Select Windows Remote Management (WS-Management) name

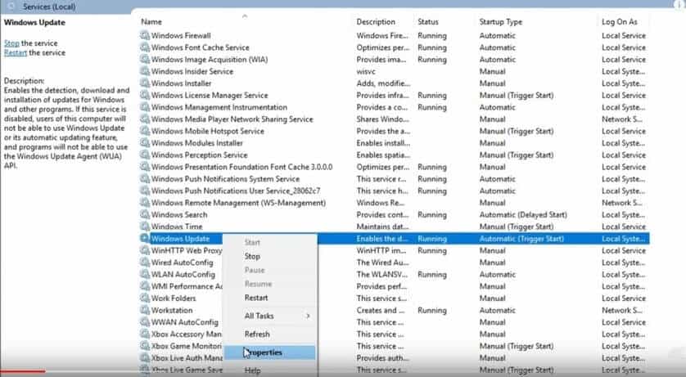click(x=238, y=203)
